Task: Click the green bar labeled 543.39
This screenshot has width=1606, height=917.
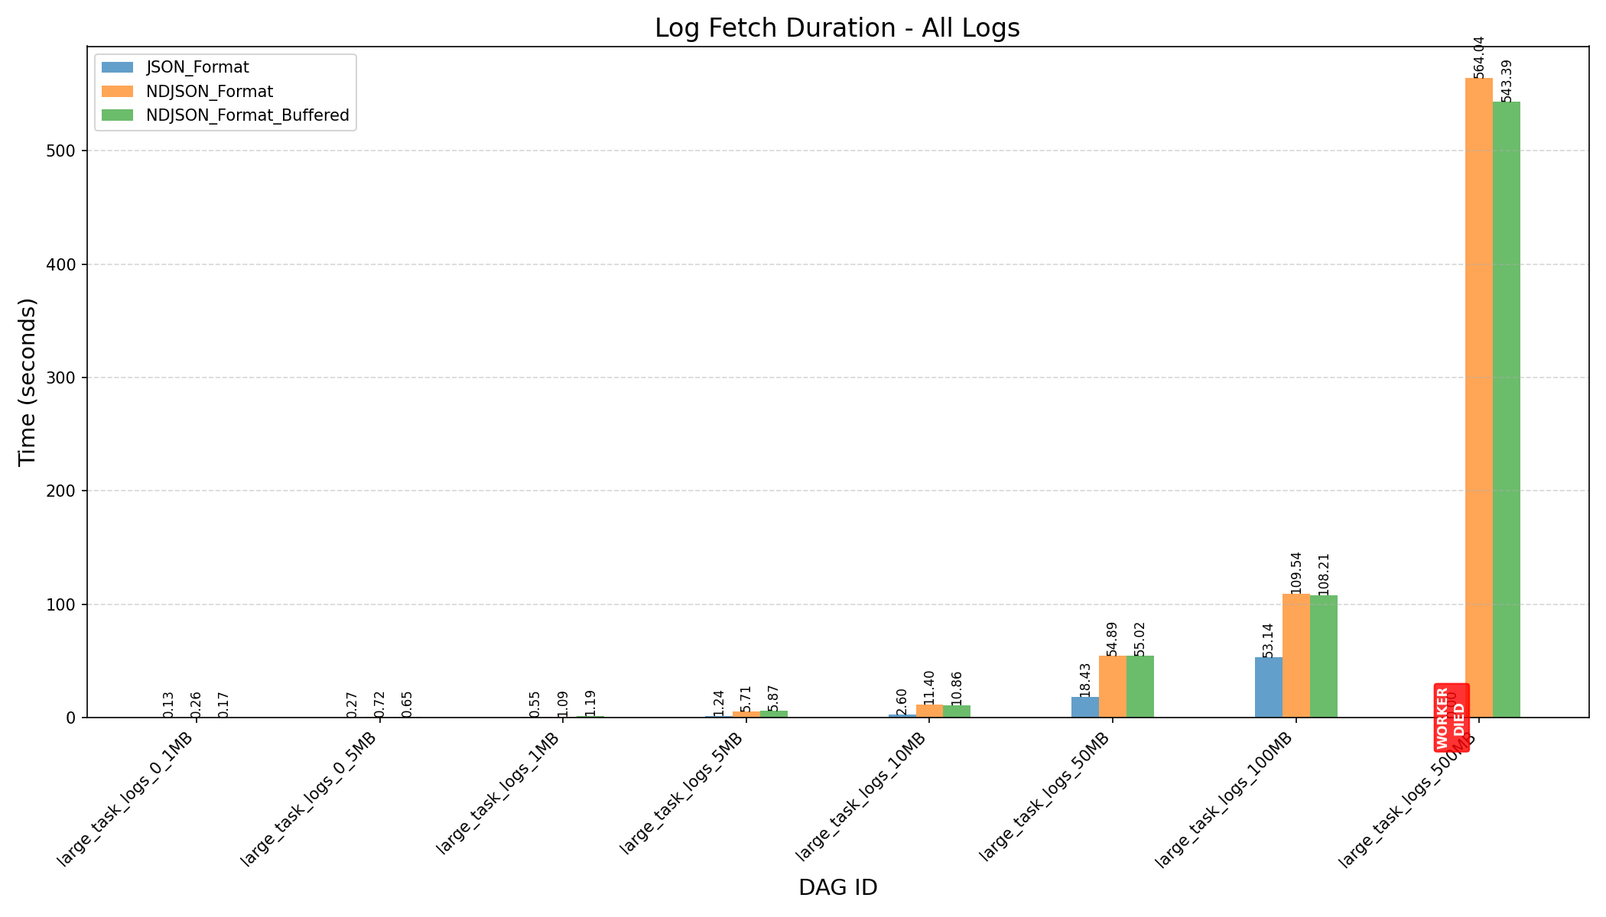Action: click(x=1506, y=409)
